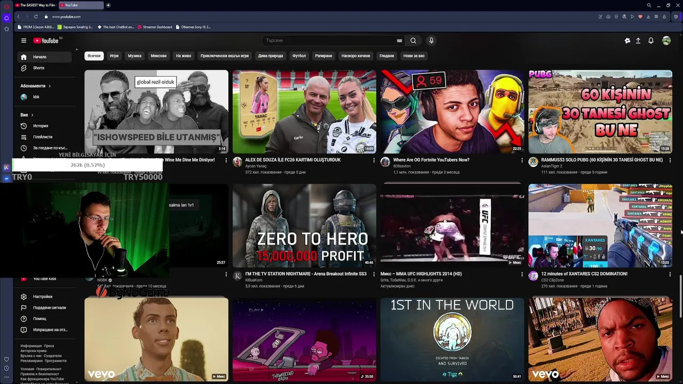Open the YouTube notifications bell
683x384 pixels.
point(651,41)
